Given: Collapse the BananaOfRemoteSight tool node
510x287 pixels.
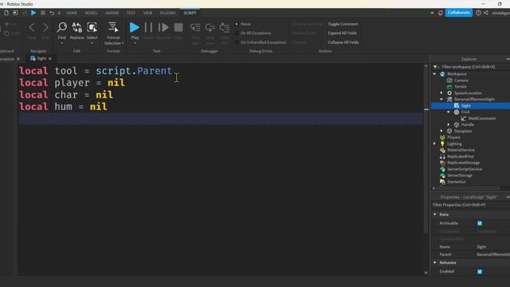Looking at the screenshot, I should [x=441, y=99].
